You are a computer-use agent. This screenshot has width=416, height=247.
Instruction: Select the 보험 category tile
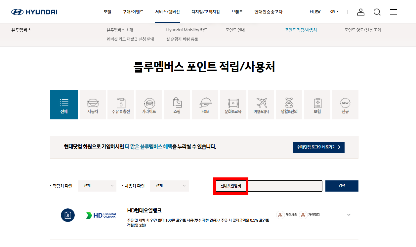(x=317, y=105)
